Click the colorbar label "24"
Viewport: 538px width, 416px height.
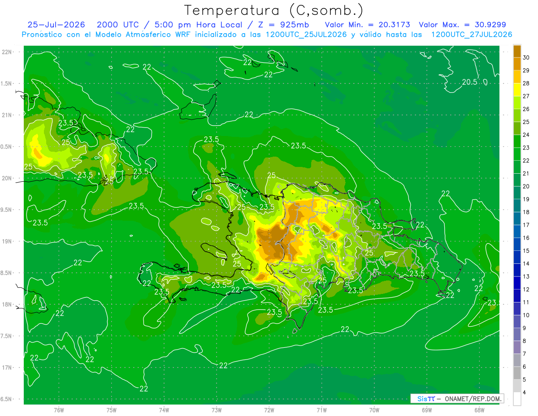[x=526, y=135]
